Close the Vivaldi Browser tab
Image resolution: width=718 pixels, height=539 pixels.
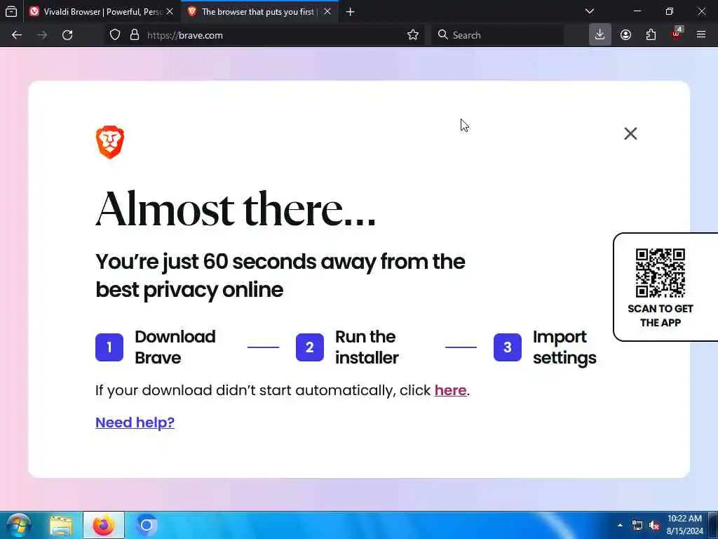click(170, 12)
